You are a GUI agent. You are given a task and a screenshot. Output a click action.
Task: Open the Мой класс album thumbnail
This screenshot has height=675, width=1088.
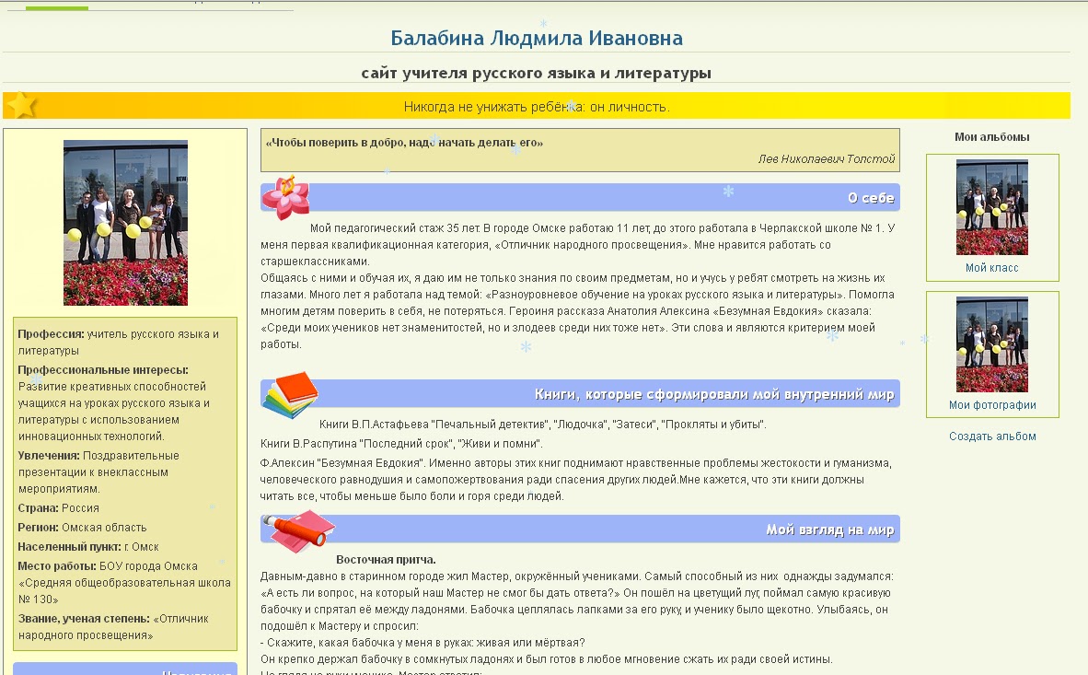(x=991, y=207)
